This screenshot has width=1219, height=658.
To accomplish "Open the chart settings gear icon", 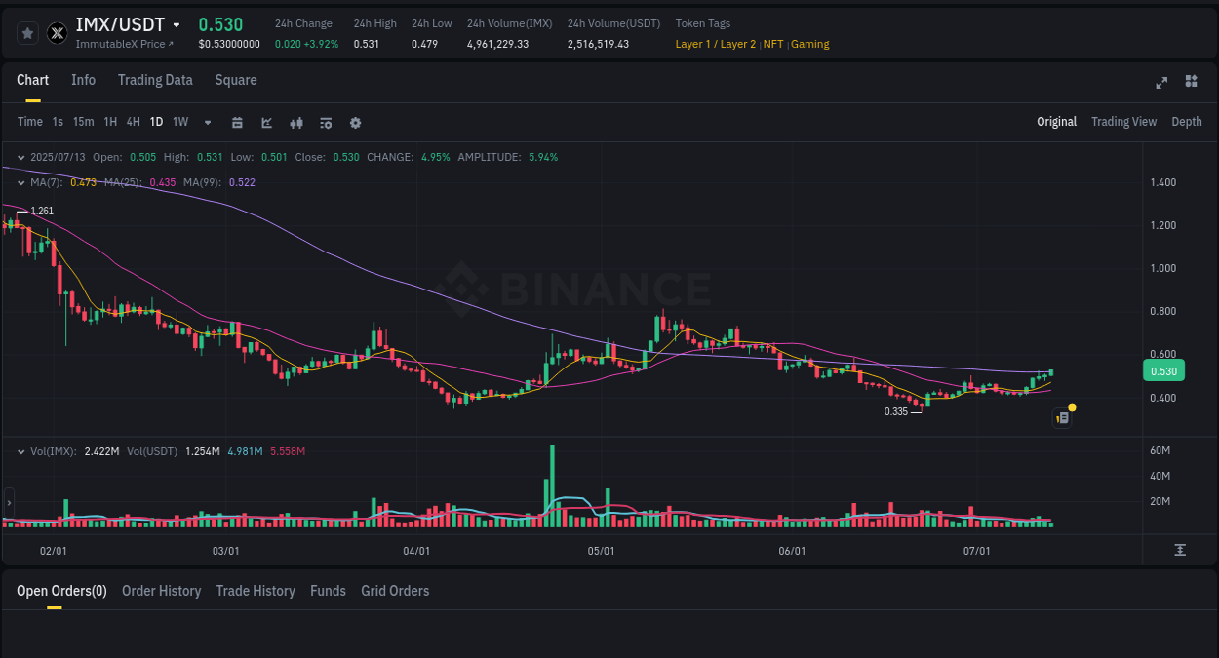I will pyautogui.click(x=355, y=122).
